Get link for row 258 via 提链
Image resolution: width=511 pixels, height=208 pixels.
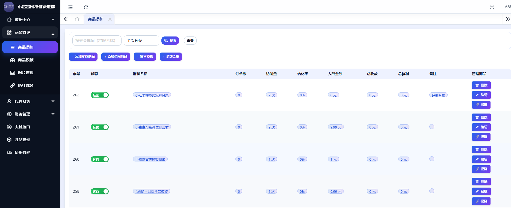tap(481, 201)
